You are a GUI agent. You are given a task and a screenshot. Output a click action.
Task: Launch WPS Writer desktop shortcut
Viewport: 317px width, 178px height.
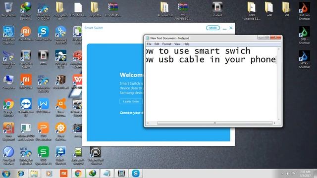[x=43, y=106]
